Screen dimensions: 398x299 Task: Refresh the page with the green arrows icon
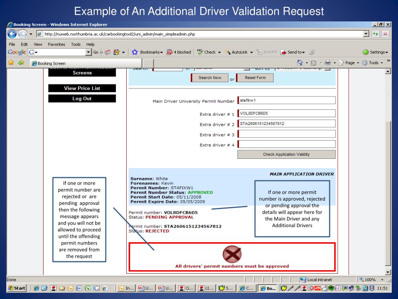375,34
